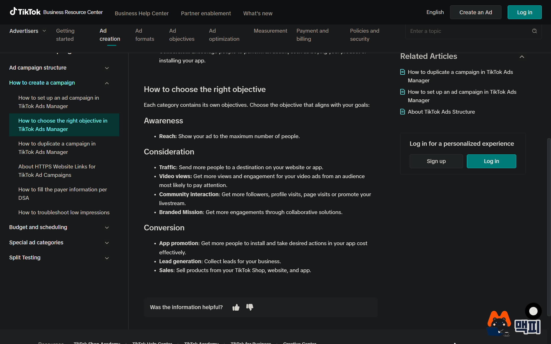
Task: Click Log in button in personalized panel
Action: click(x=491, y=161)
